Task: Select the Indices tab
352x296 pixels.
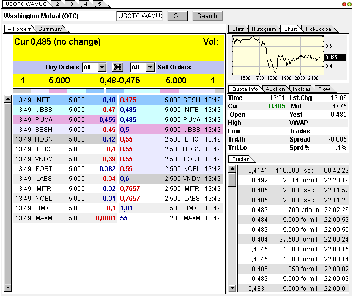Action: pyautogui.click(x=302, y=89)
